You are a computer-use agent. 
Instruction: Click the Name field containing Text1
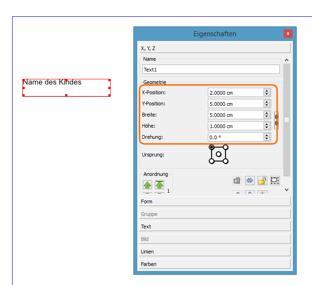tap(211, 70)
